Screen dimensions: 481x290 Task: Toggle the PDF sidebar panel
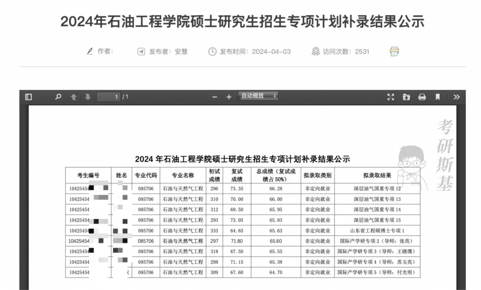pyautogui.click(x=29, y=97)
